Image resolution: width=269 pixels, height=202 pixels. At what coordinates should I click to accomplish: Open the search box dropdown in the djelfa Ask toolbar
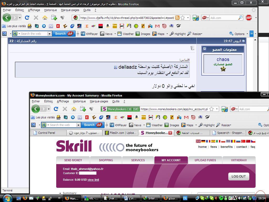49,34
